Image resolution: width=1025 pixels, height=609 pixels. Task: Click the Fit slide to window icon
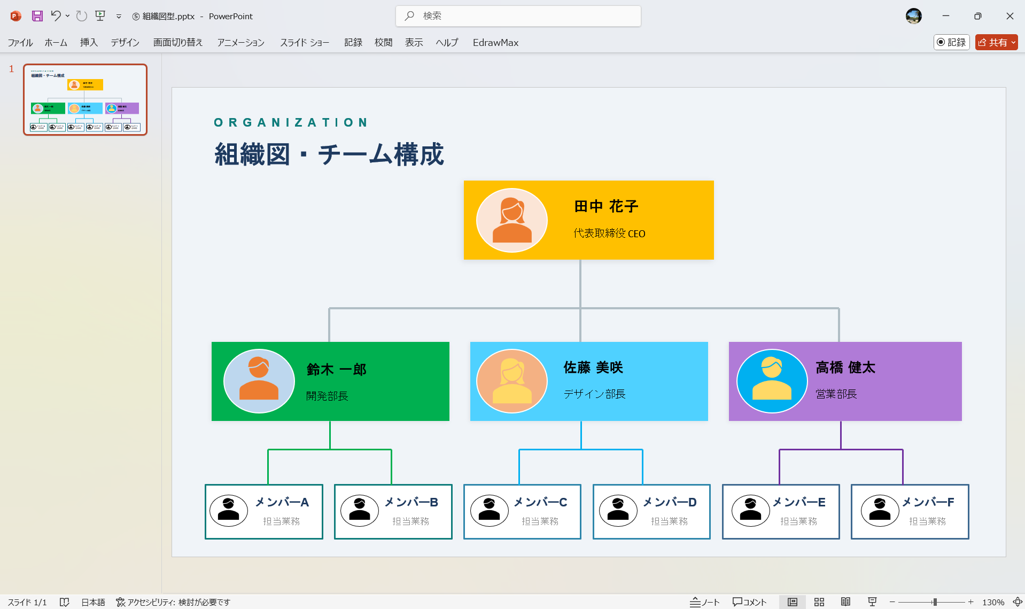click(x=1014, y=602)
